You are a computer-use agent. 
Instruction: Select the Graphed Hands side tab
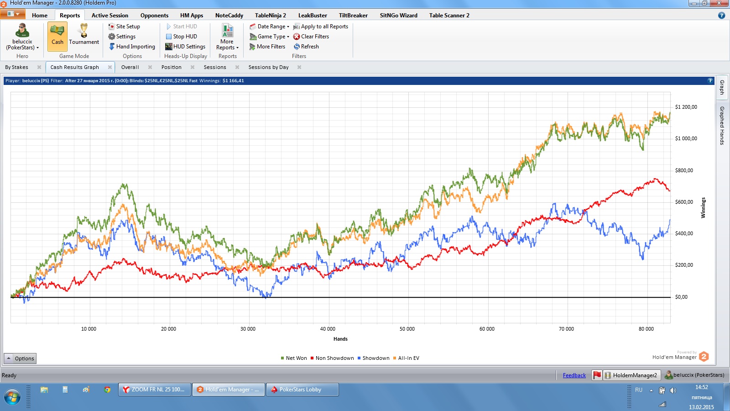coord(722,126)
